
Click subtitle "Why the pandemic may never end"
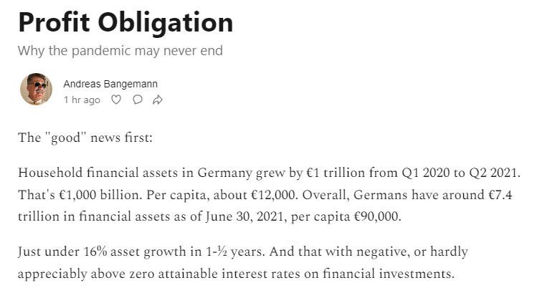click(120, 50)
